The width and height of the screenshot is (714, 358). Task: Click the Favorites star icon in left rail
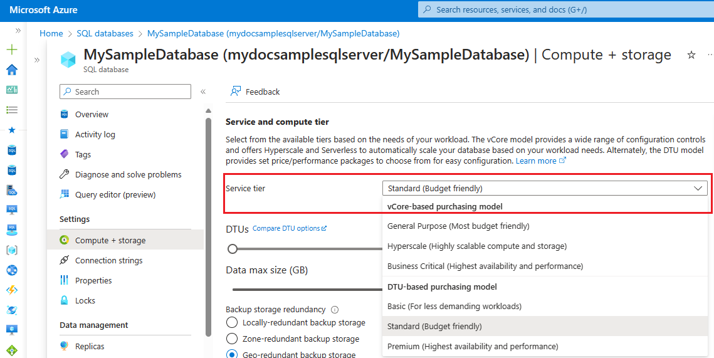(12, 130)
